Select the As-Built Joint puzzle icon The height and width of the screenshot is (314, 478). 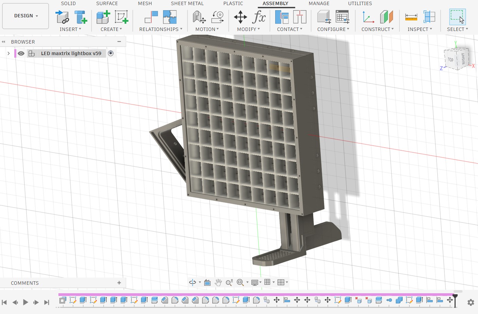pos(170,17)
